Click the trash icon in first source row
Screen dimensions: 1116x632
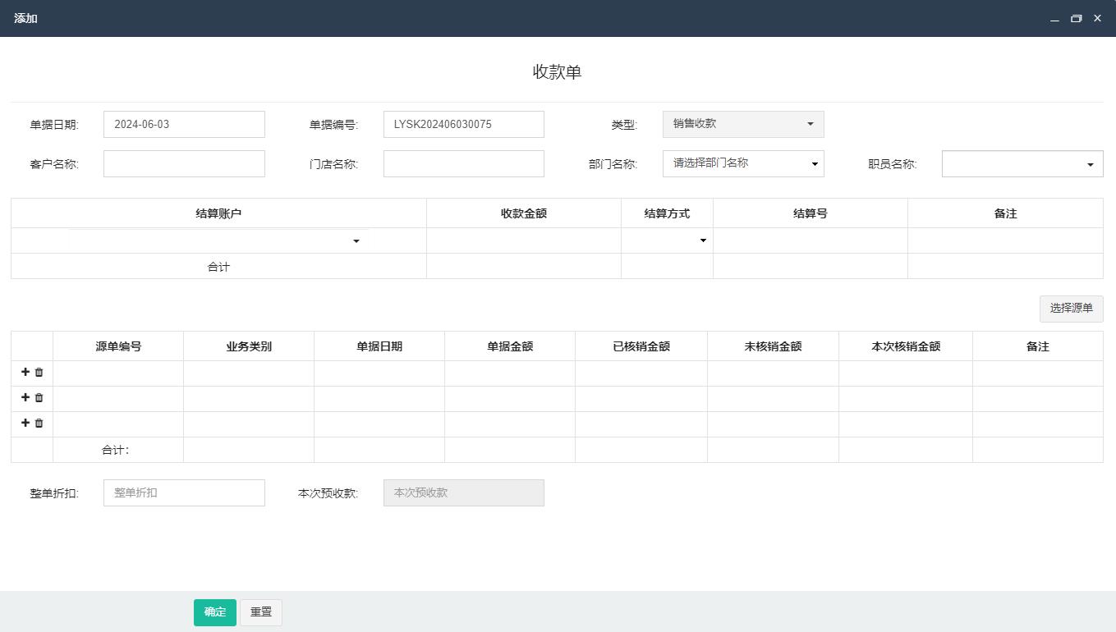[x=39, y=373]
